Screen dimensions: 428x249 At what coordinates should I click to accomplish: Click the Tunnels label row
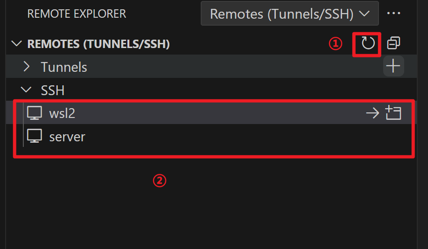coord(211,66)
